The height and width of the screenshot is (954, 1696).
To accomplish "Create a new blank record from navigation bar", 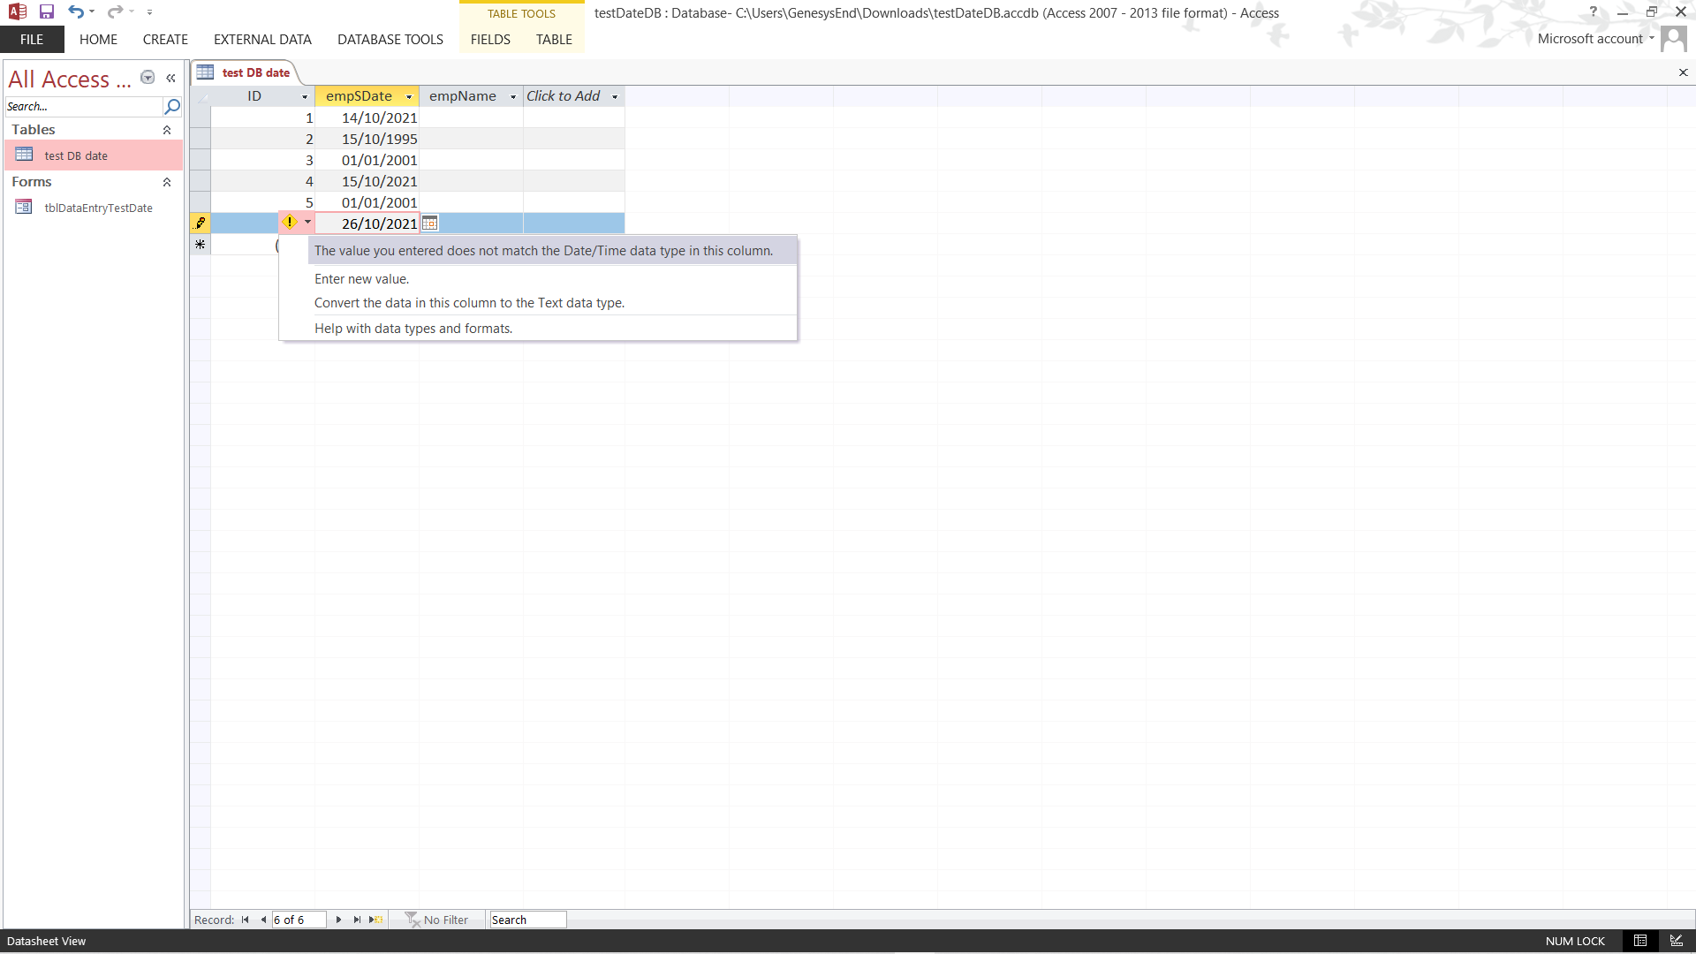I will coord(376,920).
